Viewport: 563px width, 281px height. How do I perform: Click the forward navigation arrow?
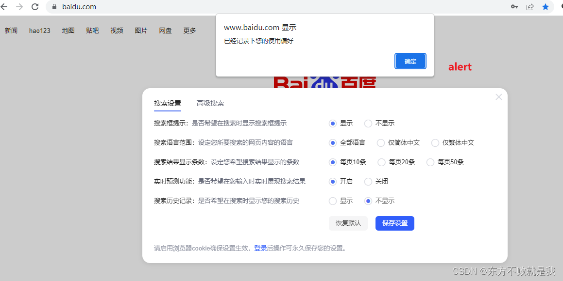(x=20, y=7)
